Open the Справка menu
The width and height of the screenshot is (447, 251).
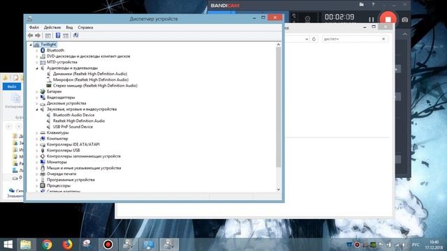click(85, 27)
